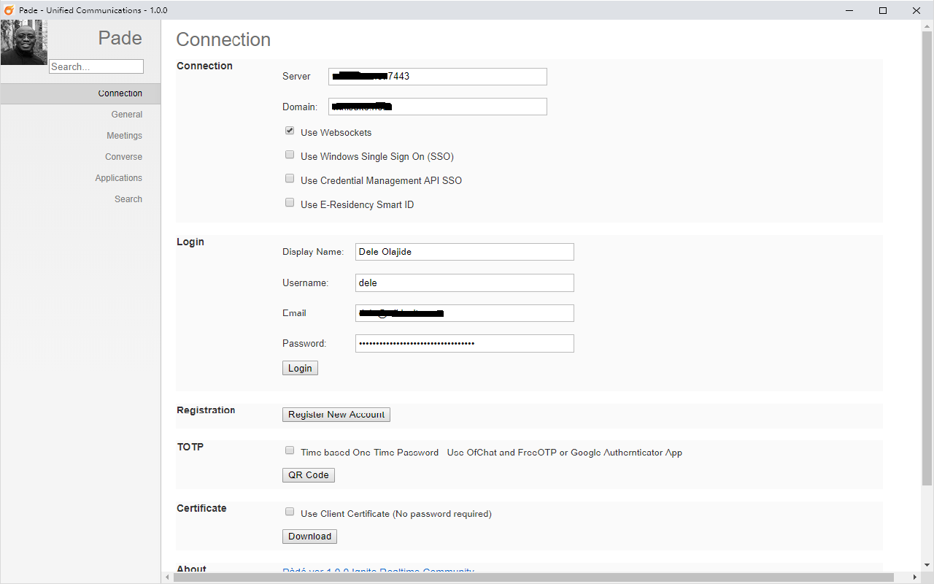Enable Use Credential Management API SSO

click(290, 178)
